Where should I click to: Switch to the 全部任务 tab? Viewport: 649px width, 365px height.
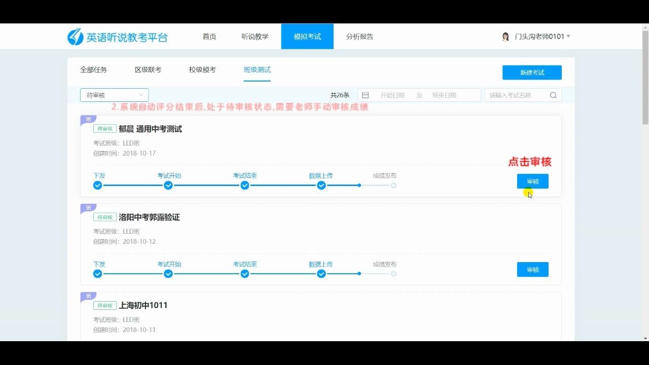[x=93, y=70]
